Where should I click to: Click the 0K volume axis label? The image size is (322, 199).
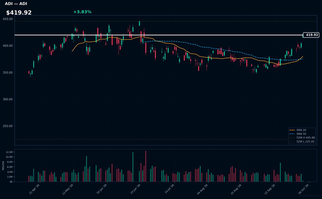pos(11,182)
